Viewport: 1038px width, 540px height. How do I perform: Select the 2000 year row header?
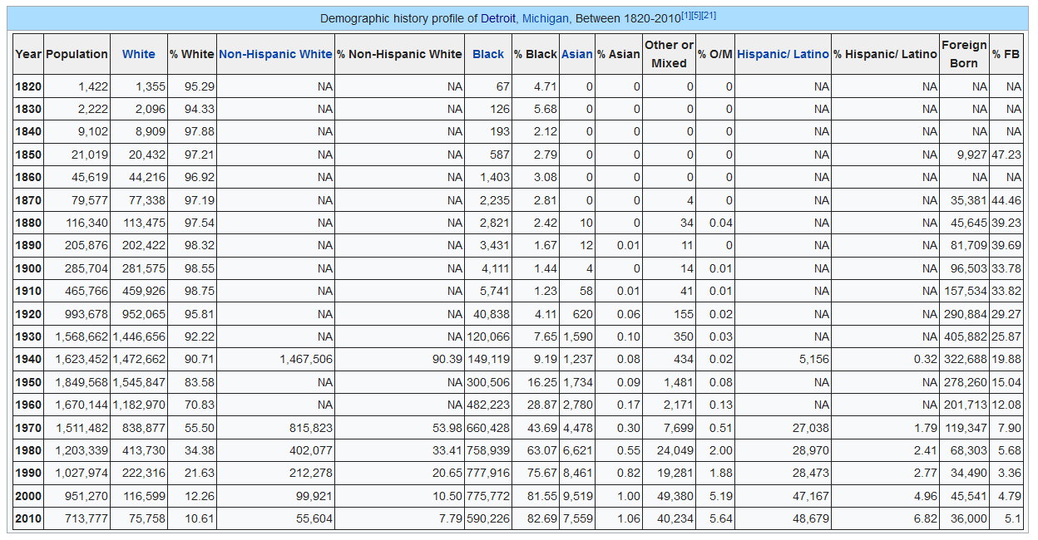(28, 496)
